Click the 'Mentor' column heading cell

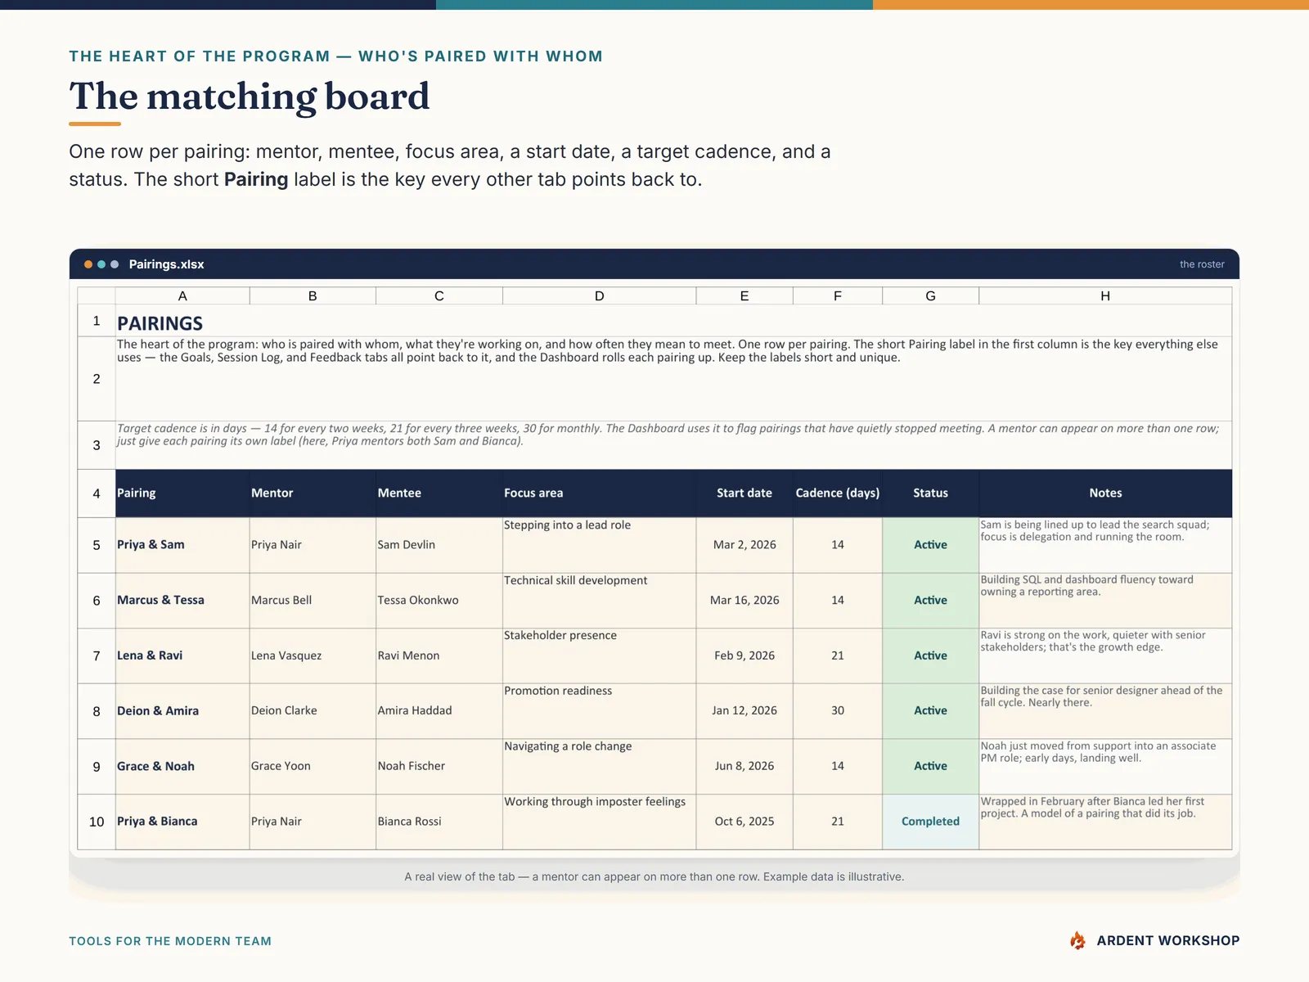tap(313, 493)
